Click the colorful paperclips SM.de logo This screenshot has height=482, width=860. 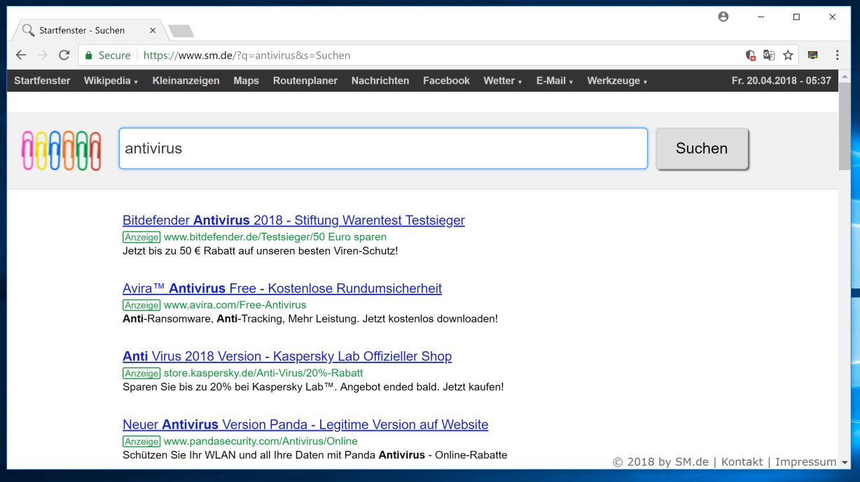tap(62, 150)
